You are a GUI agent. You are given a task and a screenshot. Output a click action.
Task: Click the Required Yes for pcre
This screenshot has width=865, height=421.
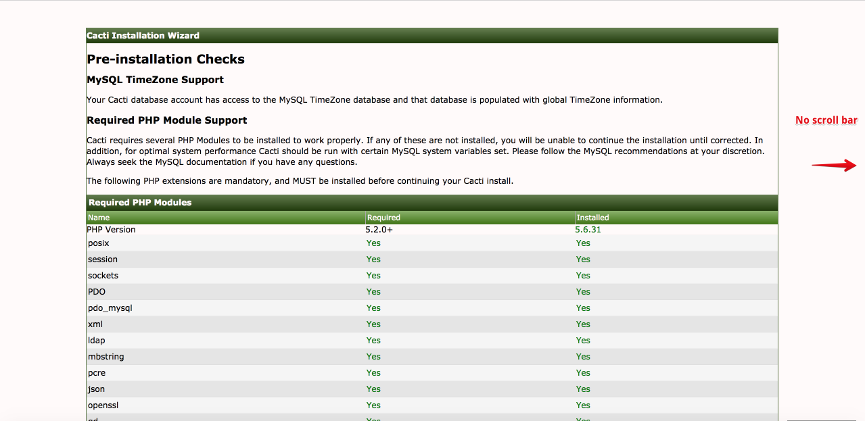coord(373,373)
